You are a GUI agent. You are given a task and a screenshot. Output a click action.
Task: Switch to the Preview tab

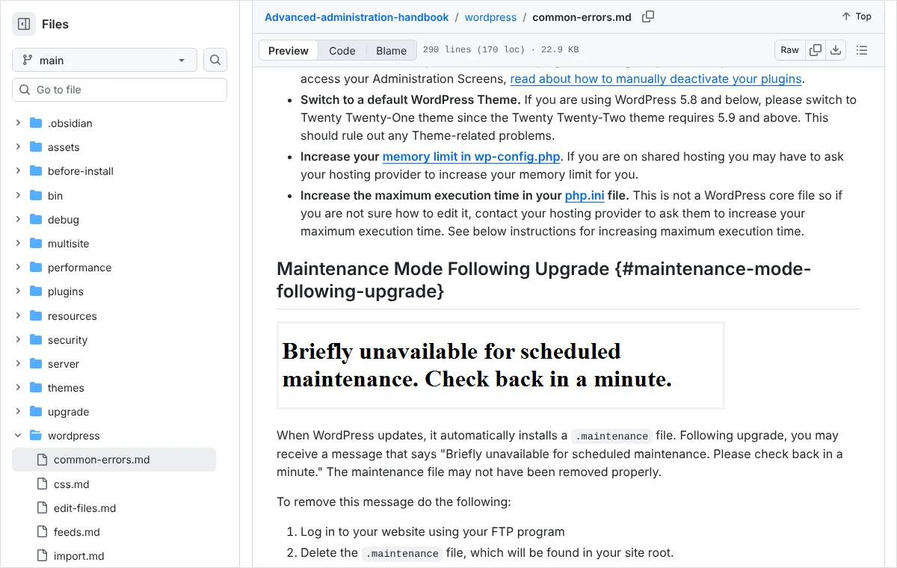289,50
